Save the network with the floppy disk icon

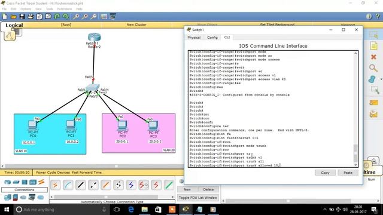click(x=22, y=17)
